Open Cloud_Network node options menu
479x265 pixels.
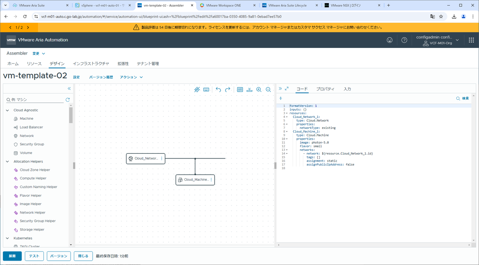pyautogui.click(x=162, y=158)
